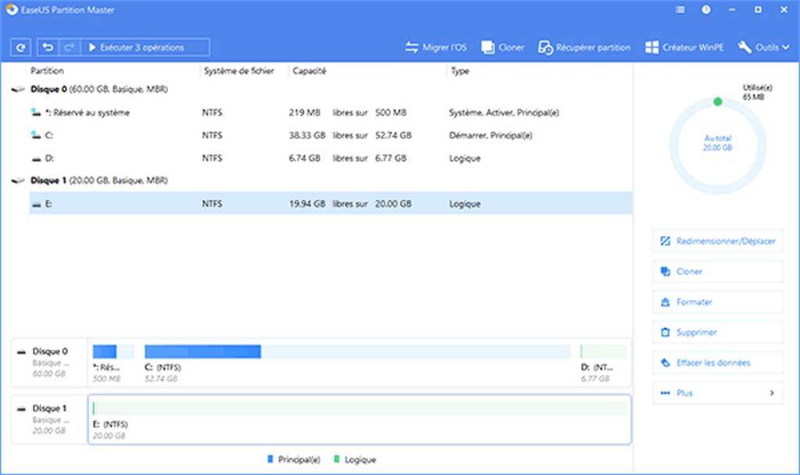Click the EaseUS Partition Master logo icon
The width and height of the screenshot is (800, 475).
[11, 9]
